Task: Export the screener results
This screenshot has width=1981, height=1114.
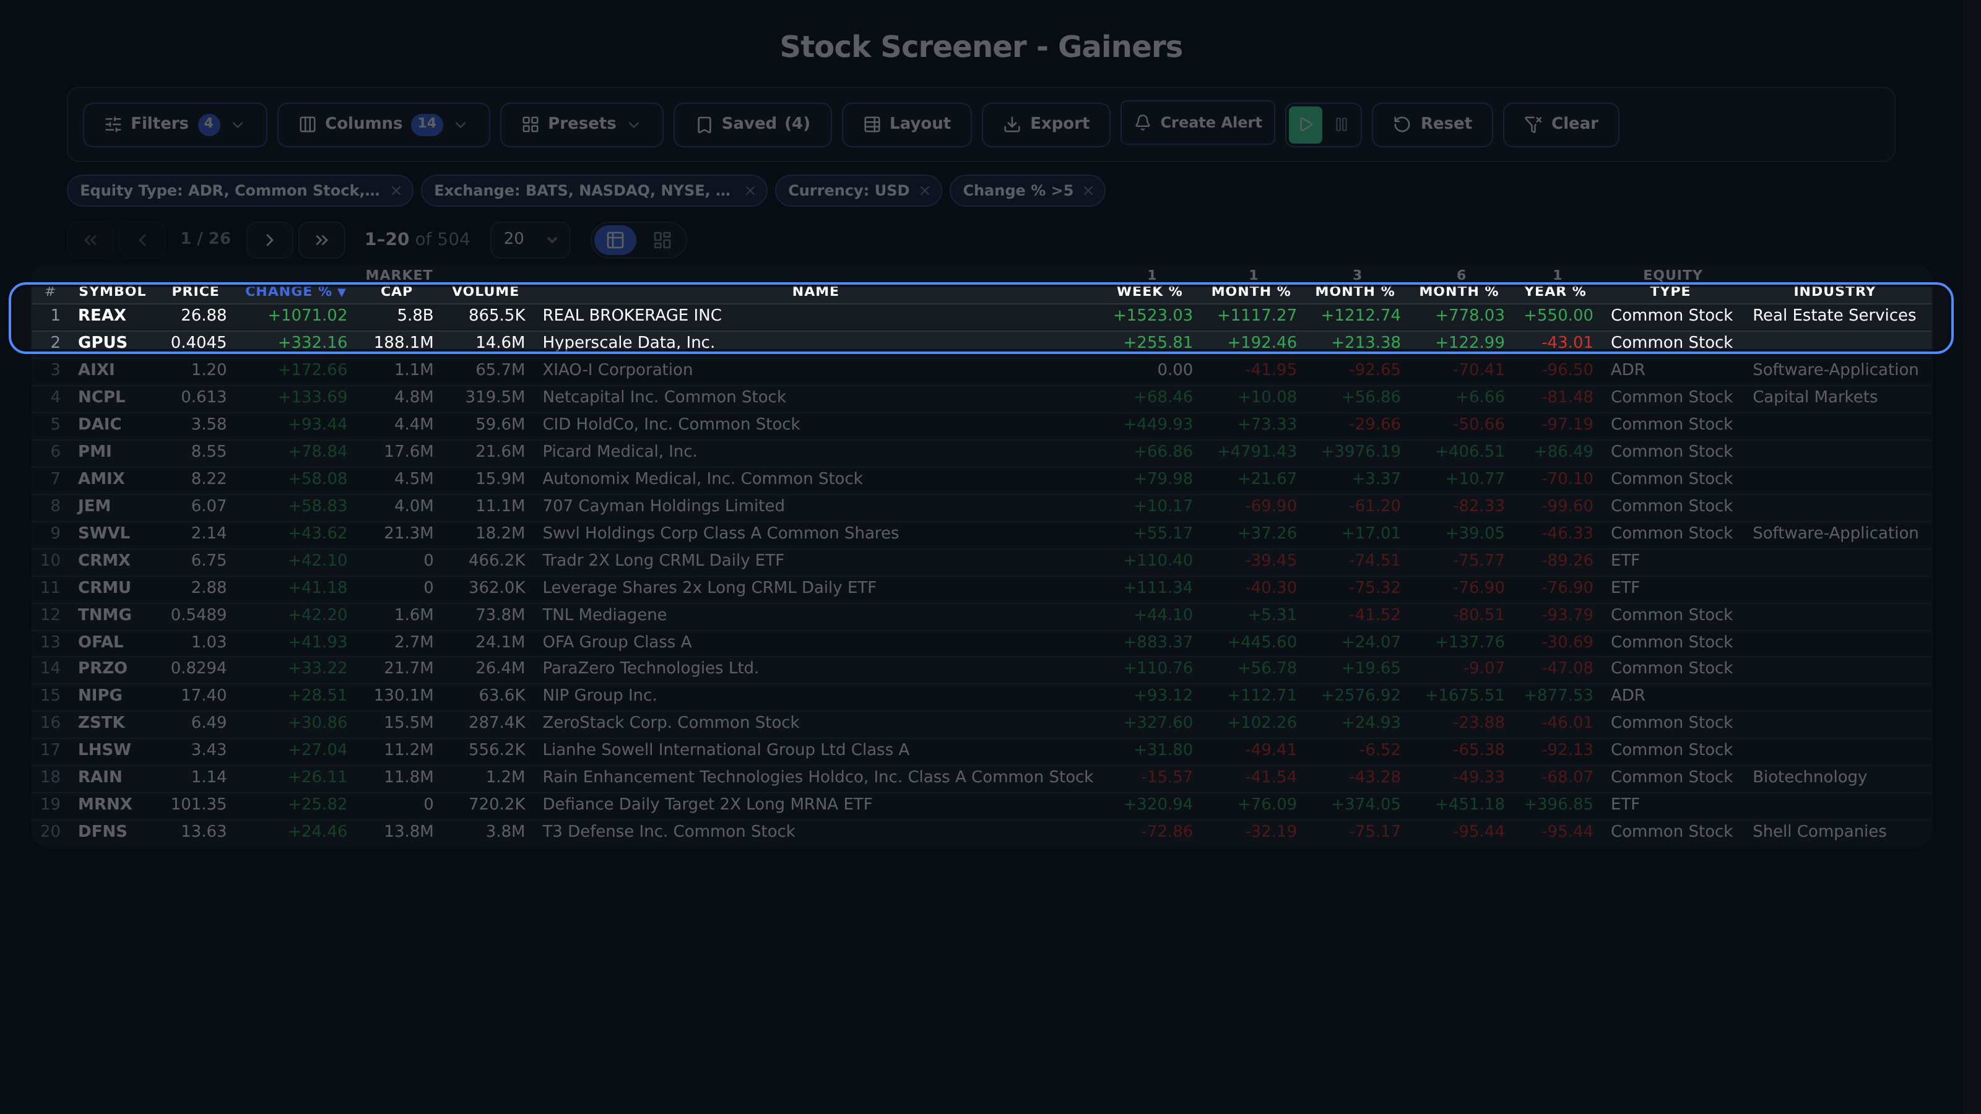Action: (1046, 124)
